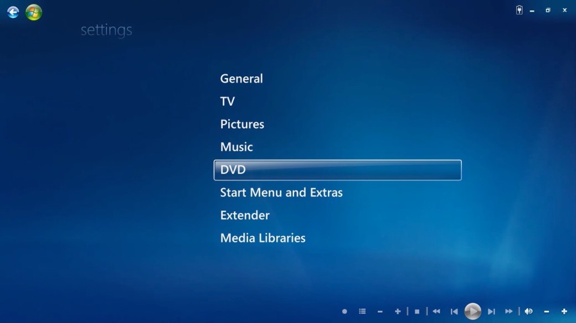This screenshot has height=323, width=576.
Task: Select the TV settings entry
Action: click(227, 101)
